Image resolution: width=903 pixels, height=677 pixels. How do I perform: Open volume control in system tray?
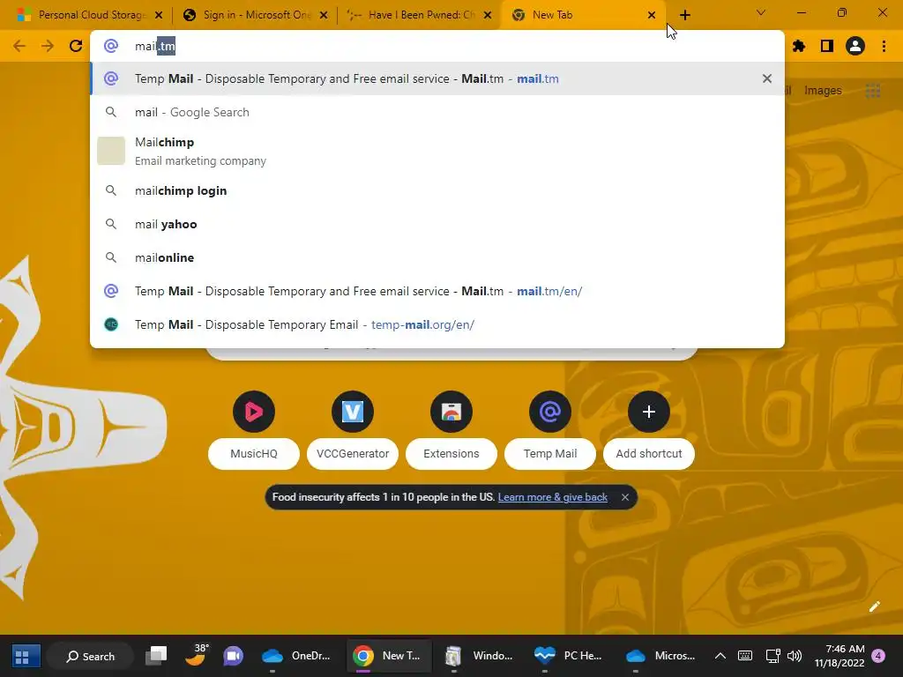coord(795,656)
